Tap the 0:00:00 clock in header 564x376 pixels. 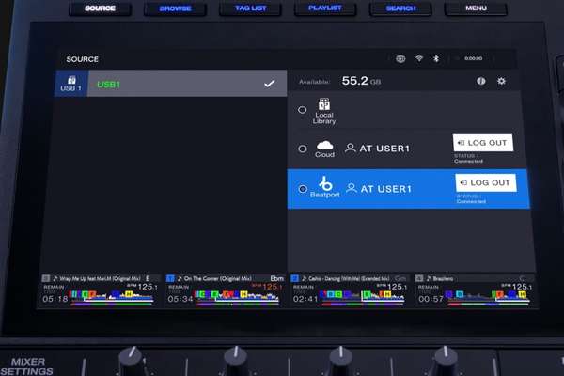click(x=474, y=58)
